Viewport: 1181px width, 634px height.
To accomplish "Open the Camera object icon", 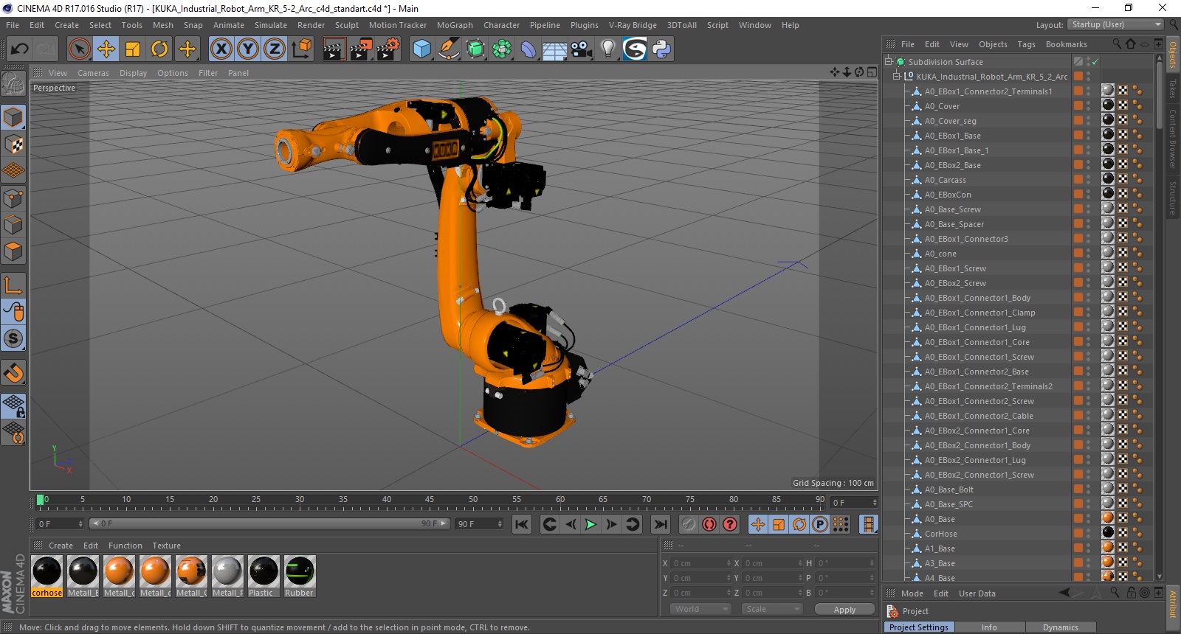I will (x=582, y=49).
